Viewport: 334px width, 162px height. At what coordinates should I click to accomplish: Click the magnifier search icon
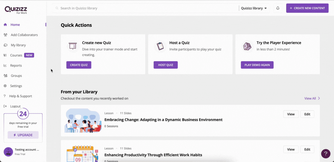coord(57,8)
